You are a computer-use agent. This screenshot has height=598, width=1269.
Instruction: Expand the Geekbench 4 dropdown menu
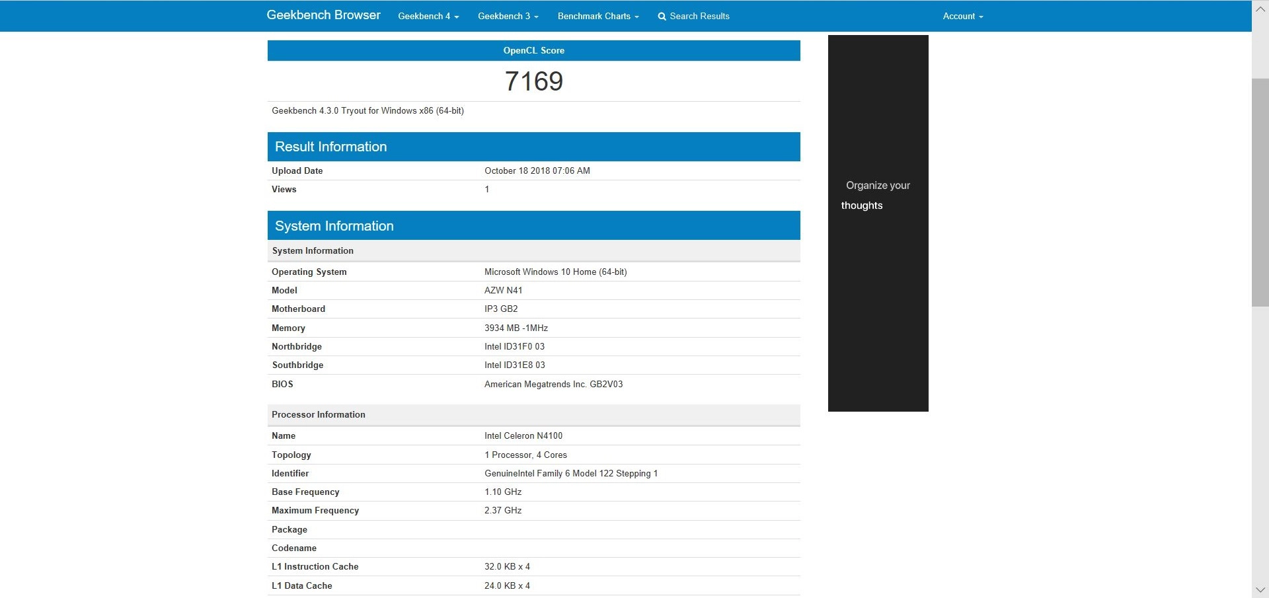point(428,16)
